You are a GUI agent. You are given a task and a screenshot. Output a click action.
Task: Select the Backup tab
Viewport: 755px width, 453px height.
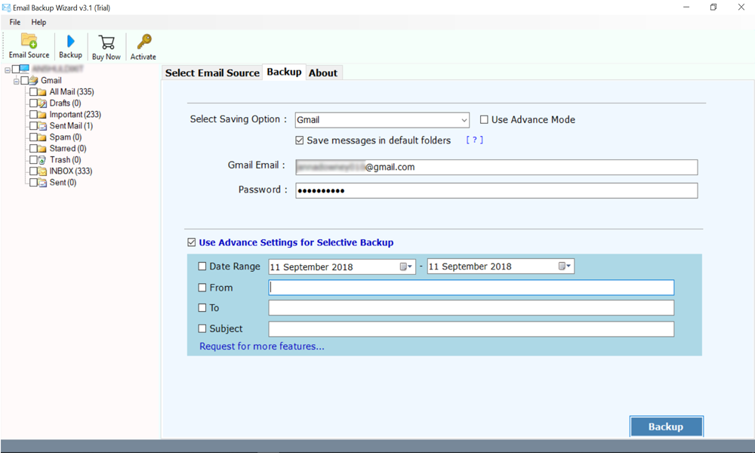click(284, 72)
